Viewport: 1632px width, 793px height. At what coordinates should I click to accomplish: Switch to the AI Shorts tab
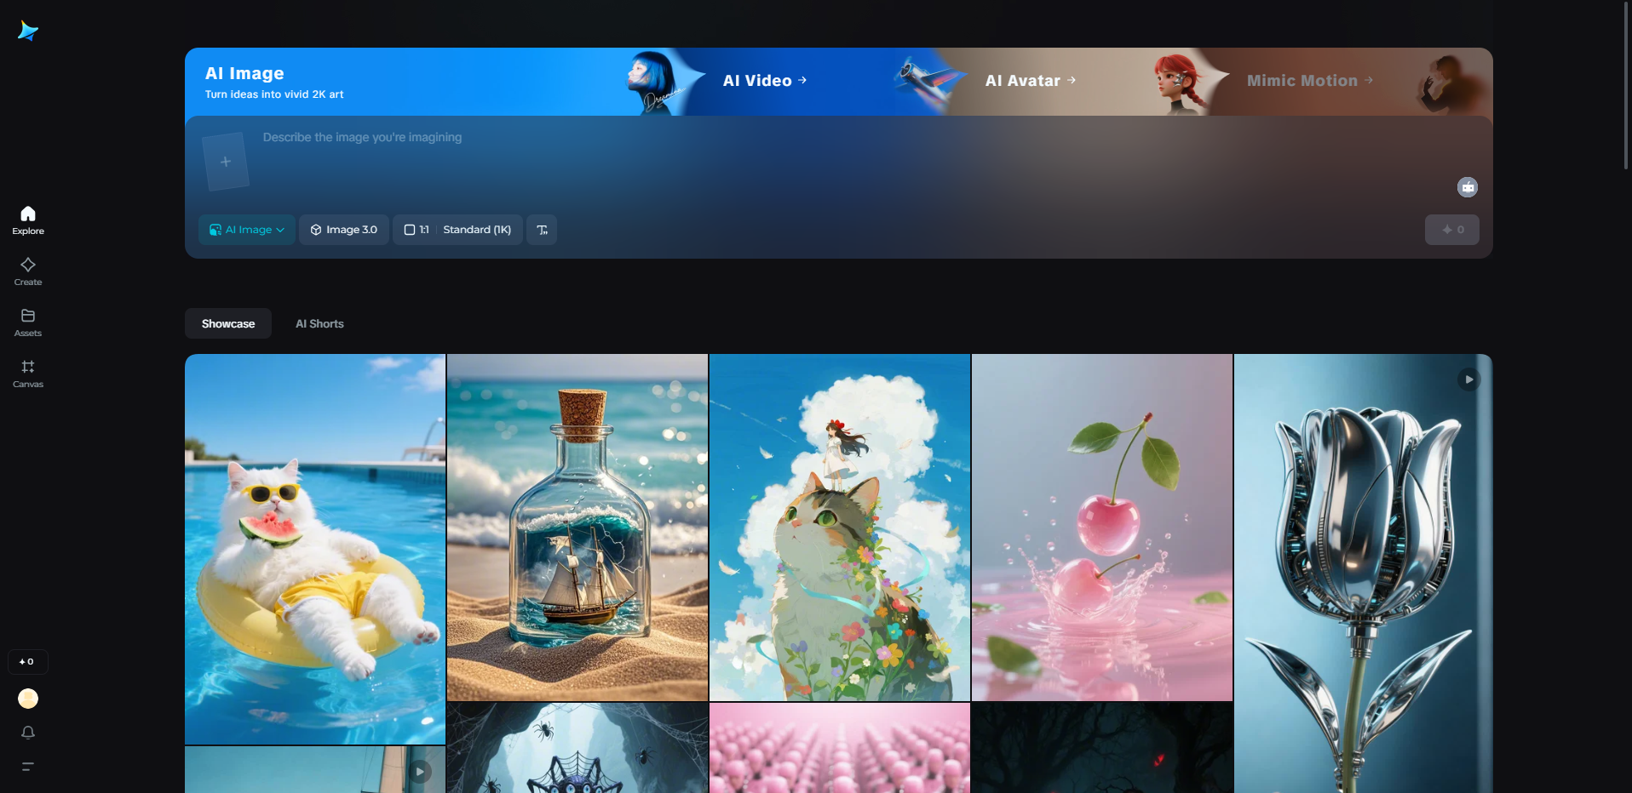[319, 323]
